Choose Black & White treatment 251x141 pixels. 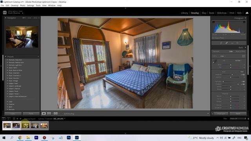240,51
